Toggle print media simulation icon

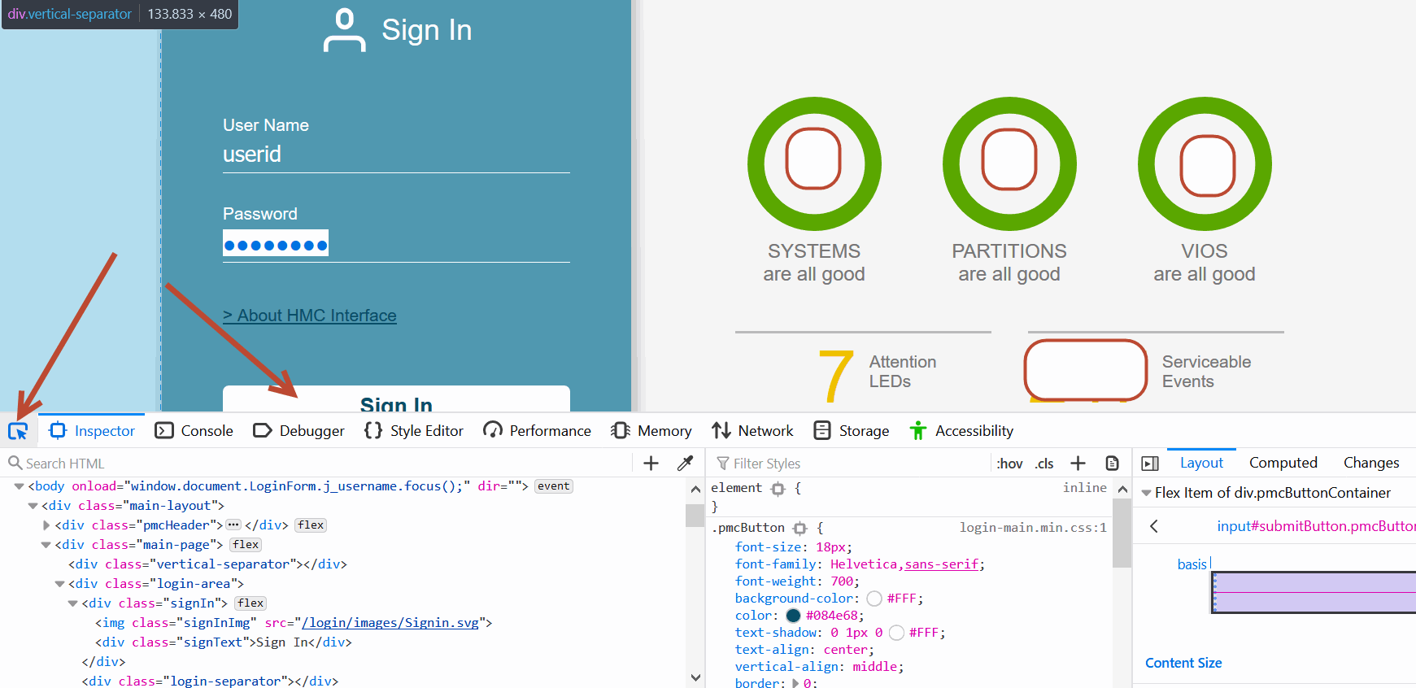[1112, 464]
